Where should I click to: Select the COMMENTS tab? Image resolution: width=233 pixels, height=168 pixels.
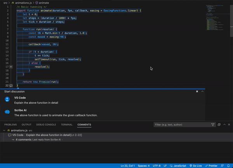pos(84,125)
